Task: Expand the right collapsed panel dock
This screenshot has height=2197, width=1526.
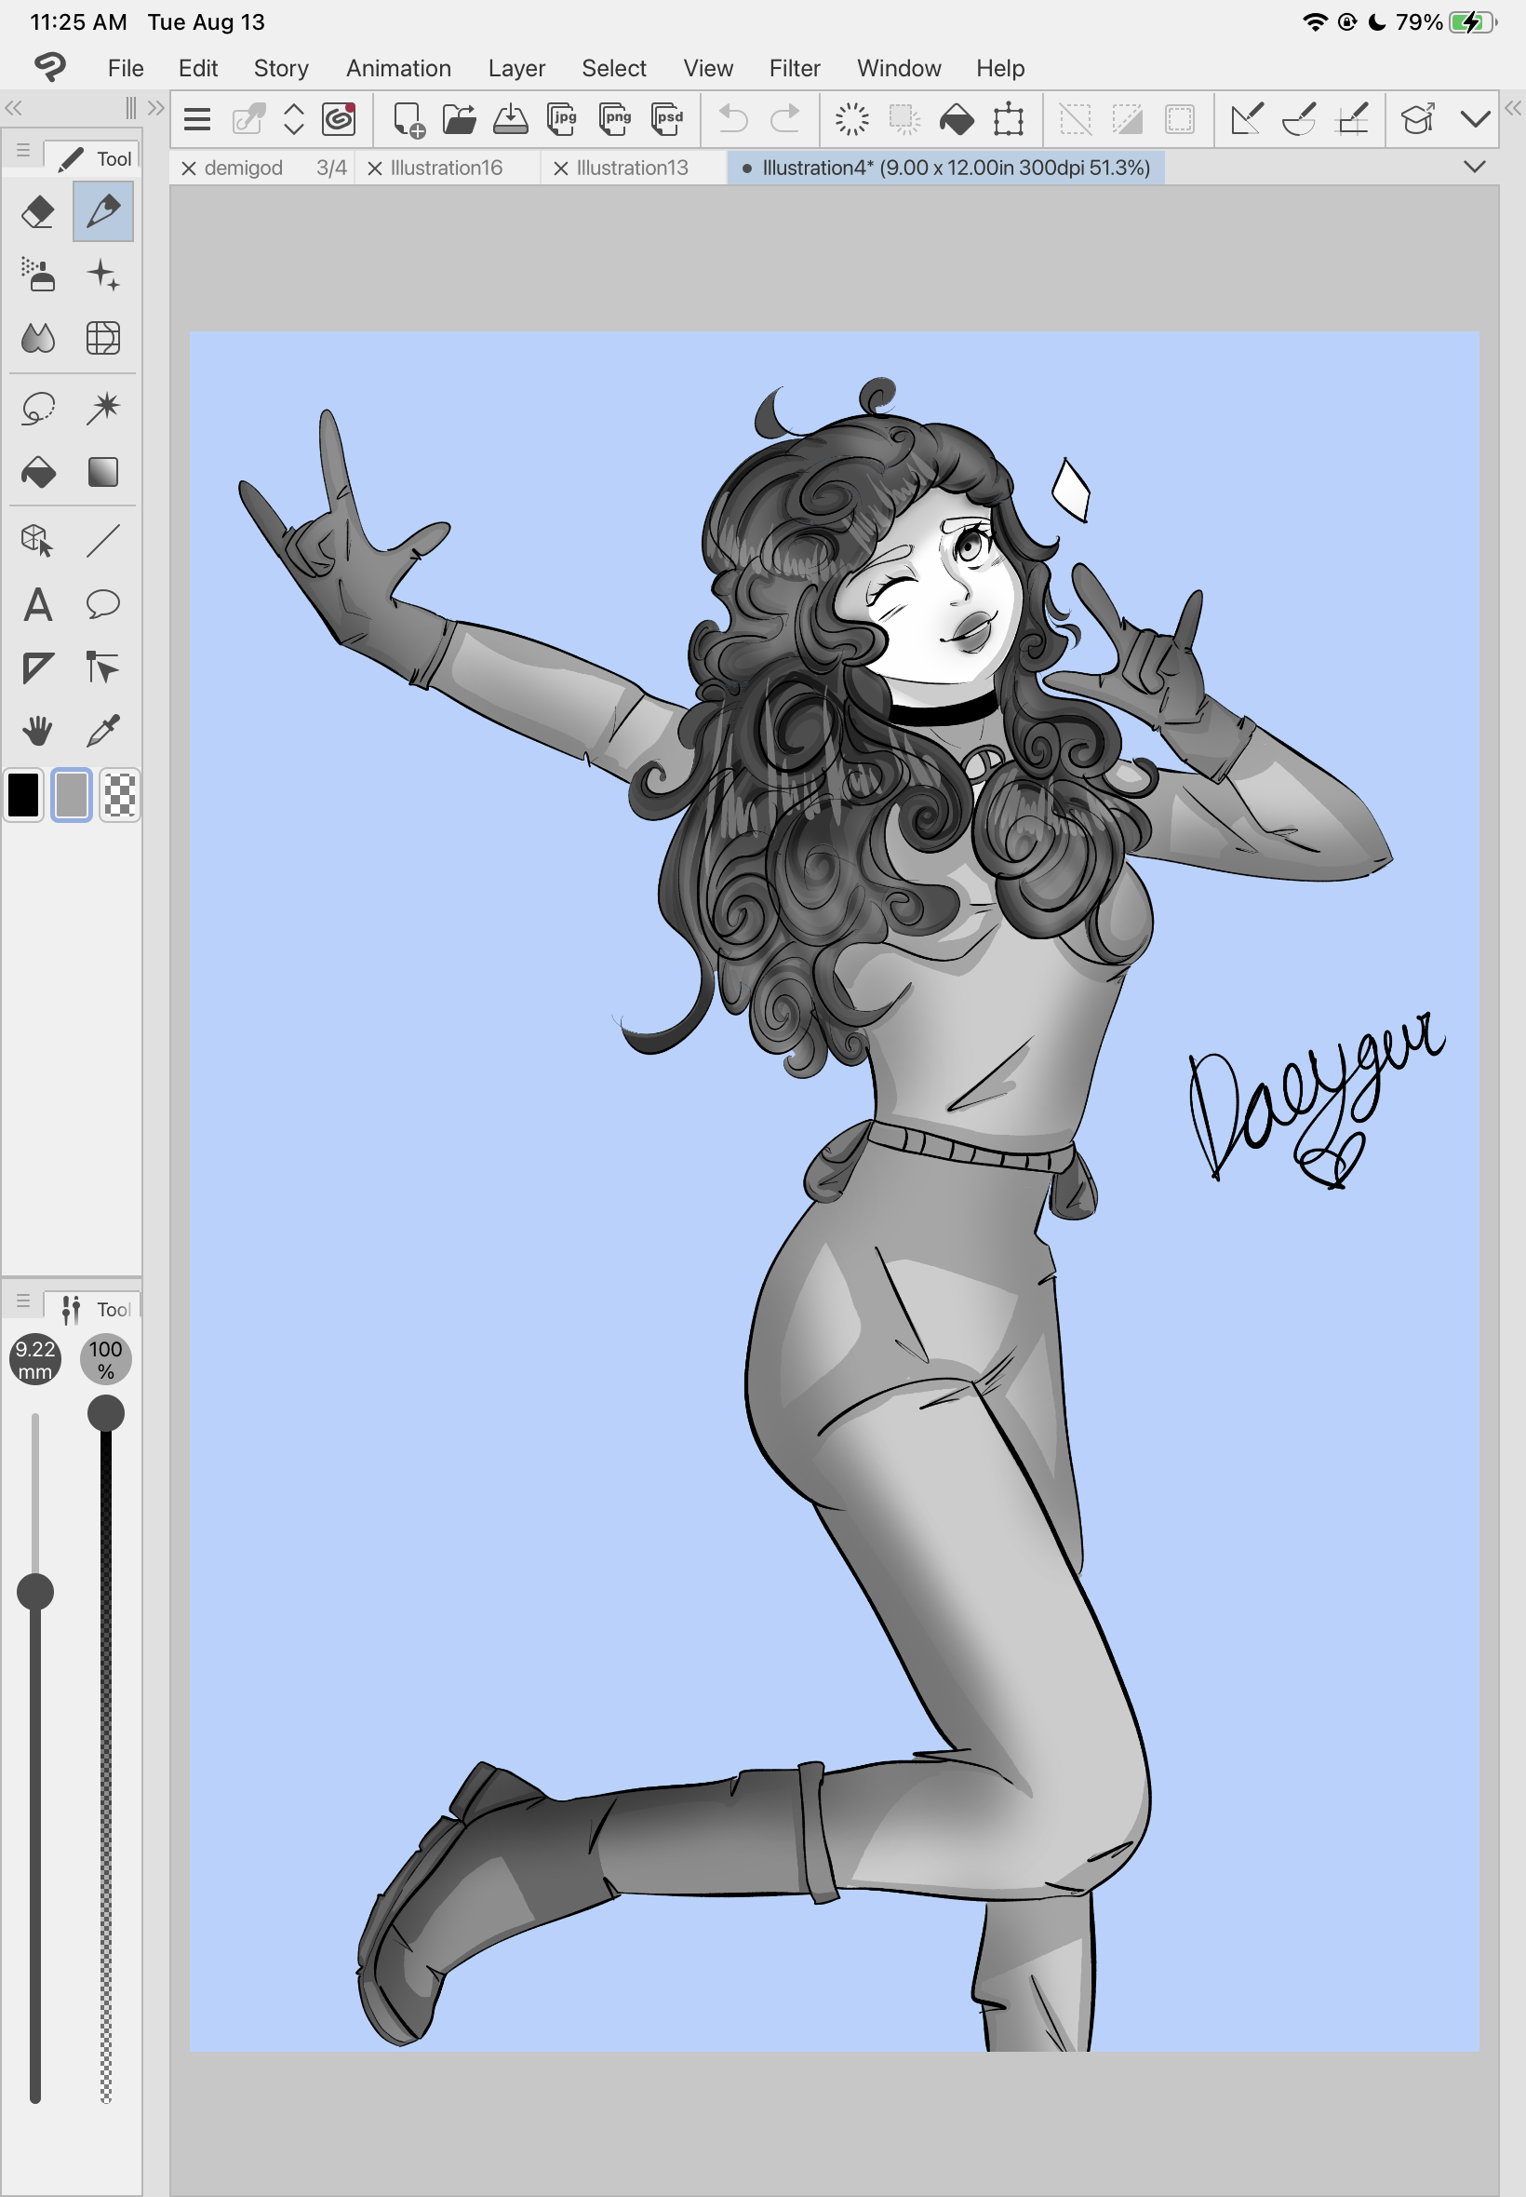Action: point(1513,108)
